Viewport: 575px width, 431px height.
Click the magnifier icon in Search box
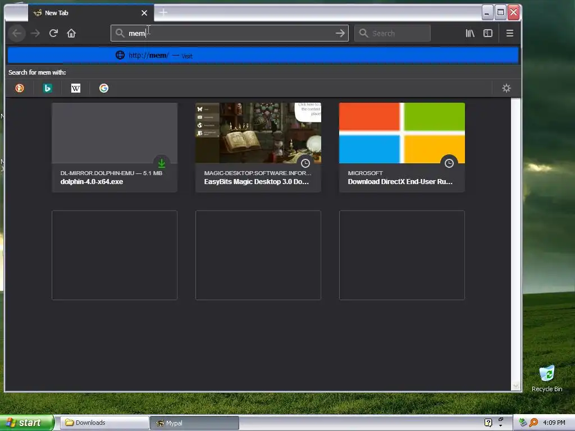point(363,33)
